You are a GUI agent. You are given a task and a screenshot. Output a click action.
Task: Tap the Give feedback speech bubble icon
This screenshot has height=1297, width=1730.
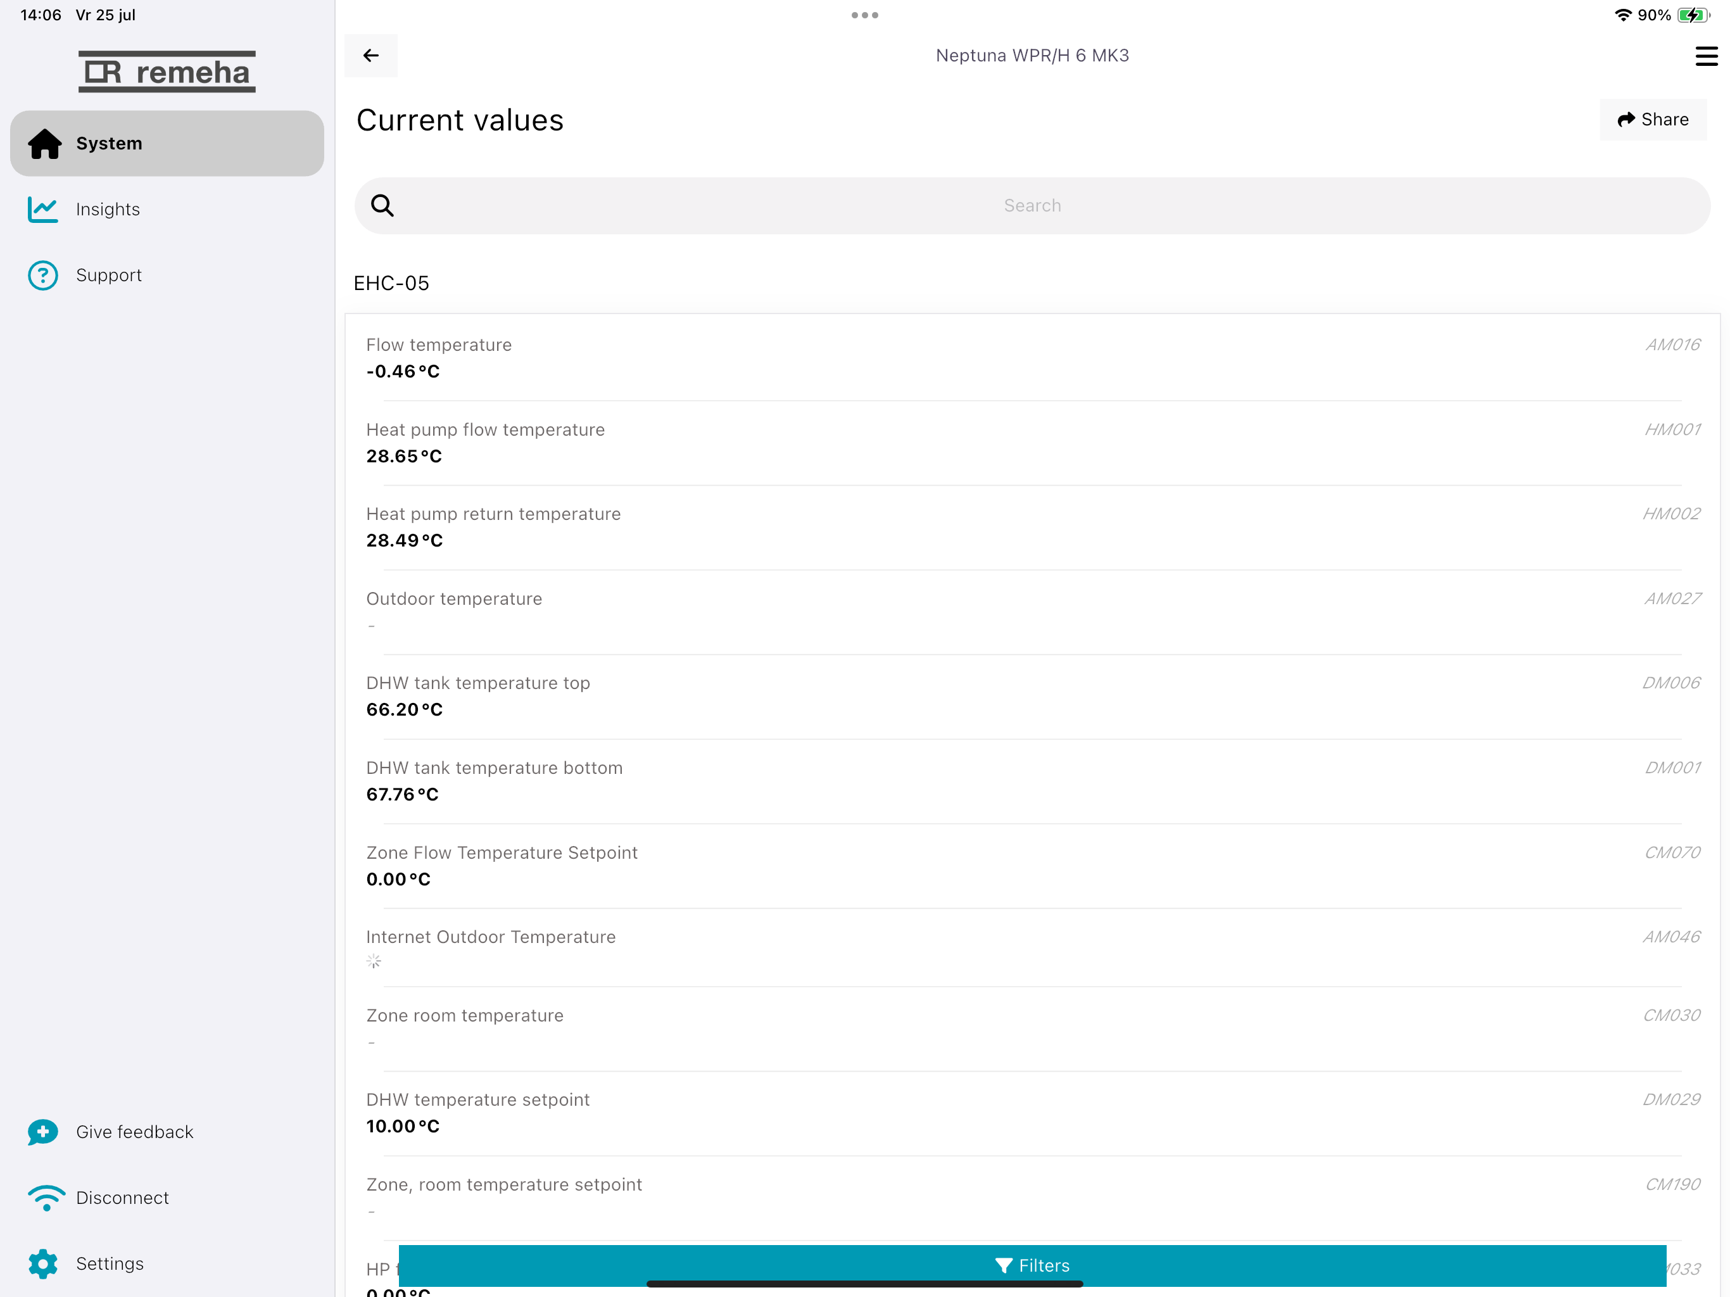pos(43,1132)
